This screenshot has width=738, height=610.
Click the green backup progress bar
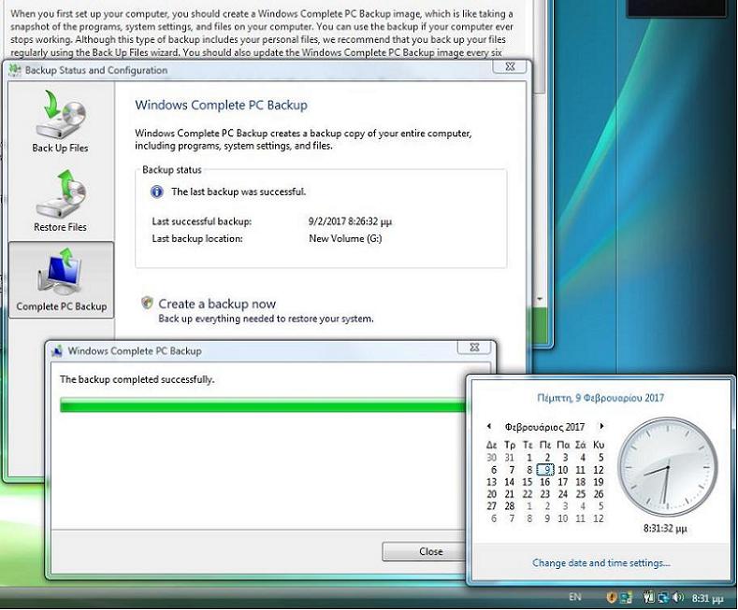click(263, 405)
